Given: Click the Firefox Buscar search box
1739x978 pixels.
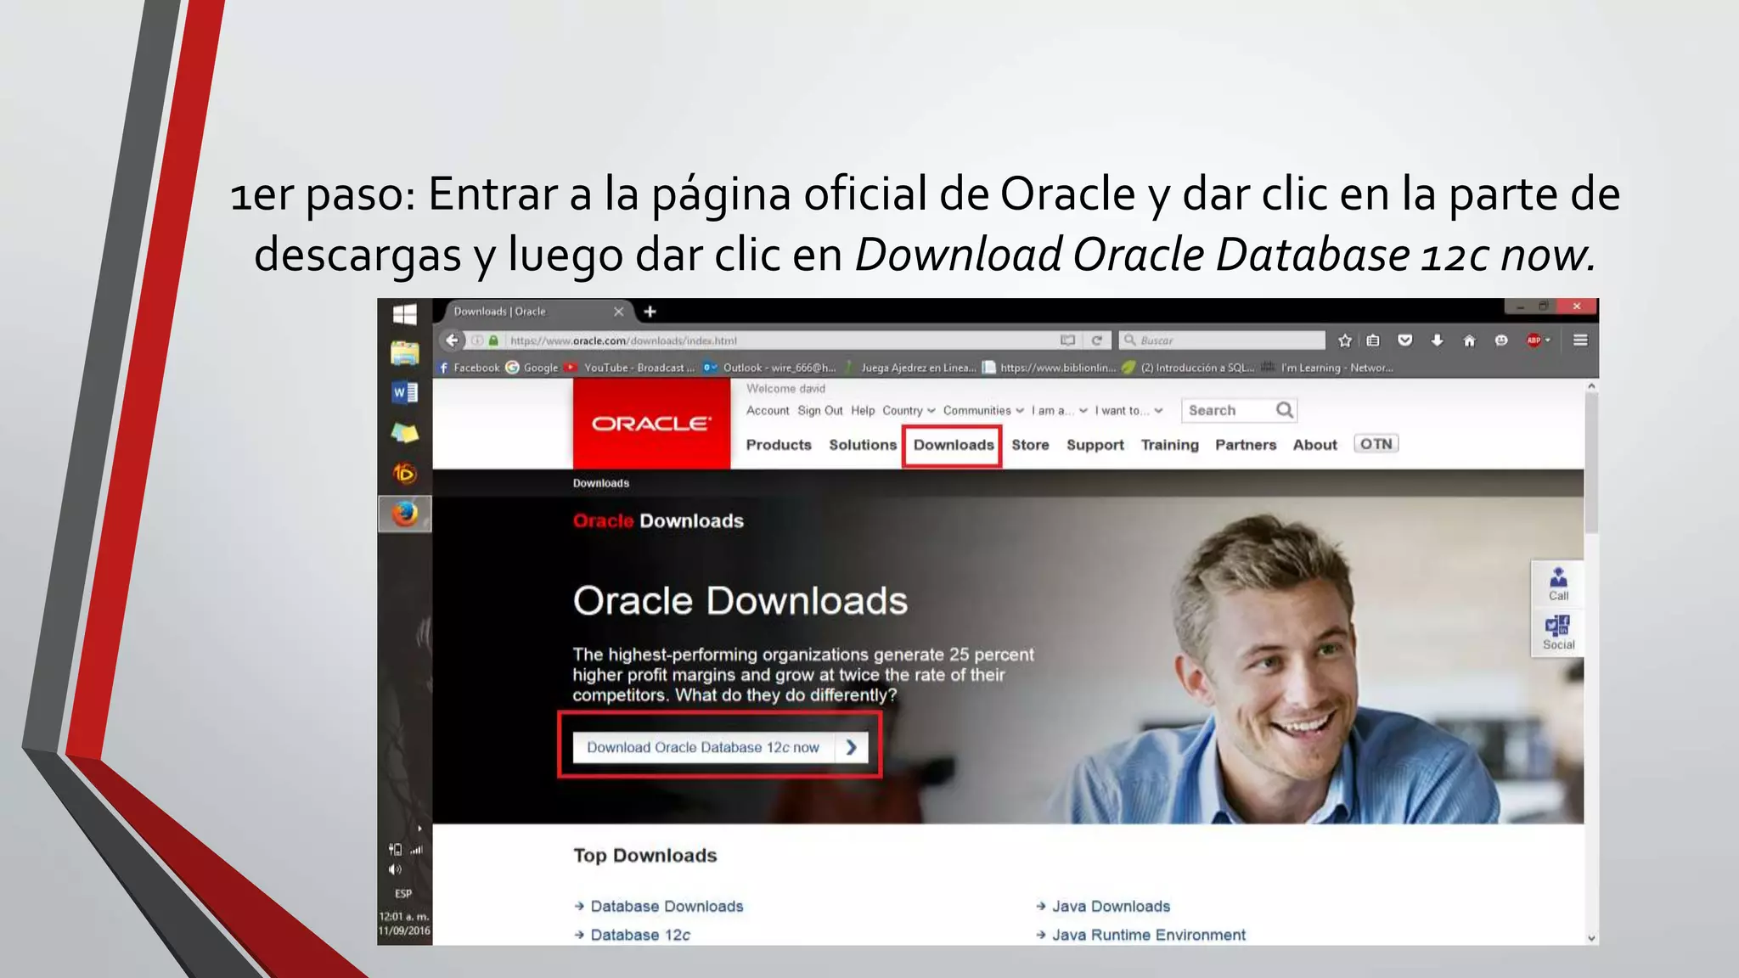Looking at the screenshot, I should (x=1222, y=340).
